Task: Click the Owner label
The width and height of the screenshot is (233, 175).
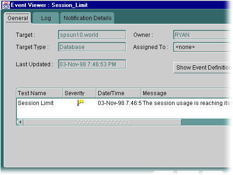Action: (x=143, y=35)
